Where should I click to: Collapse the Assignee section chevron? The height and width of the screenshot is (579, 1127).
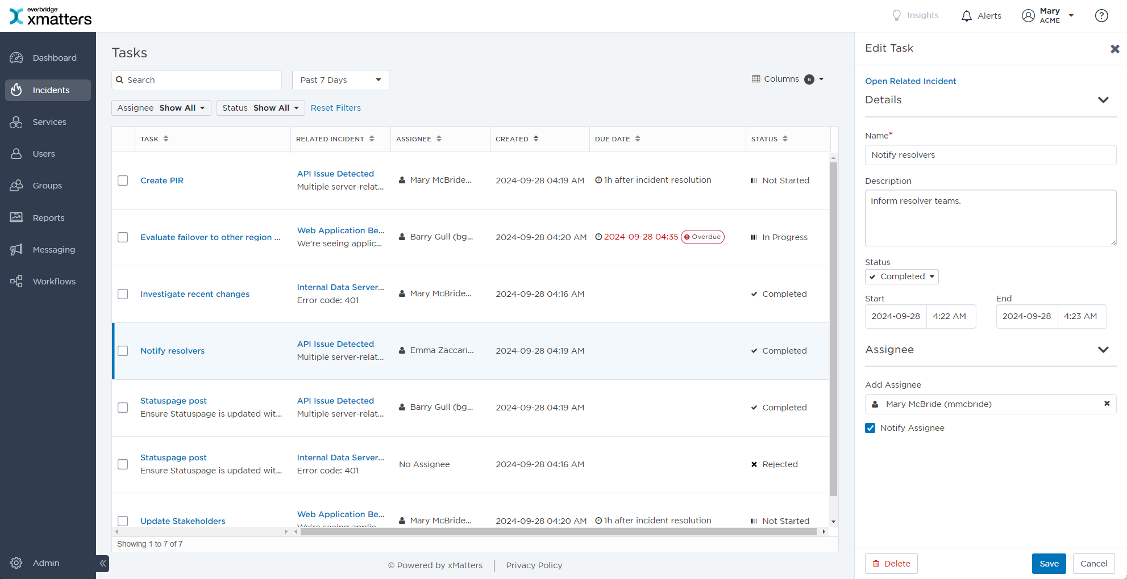(1103, 350)
